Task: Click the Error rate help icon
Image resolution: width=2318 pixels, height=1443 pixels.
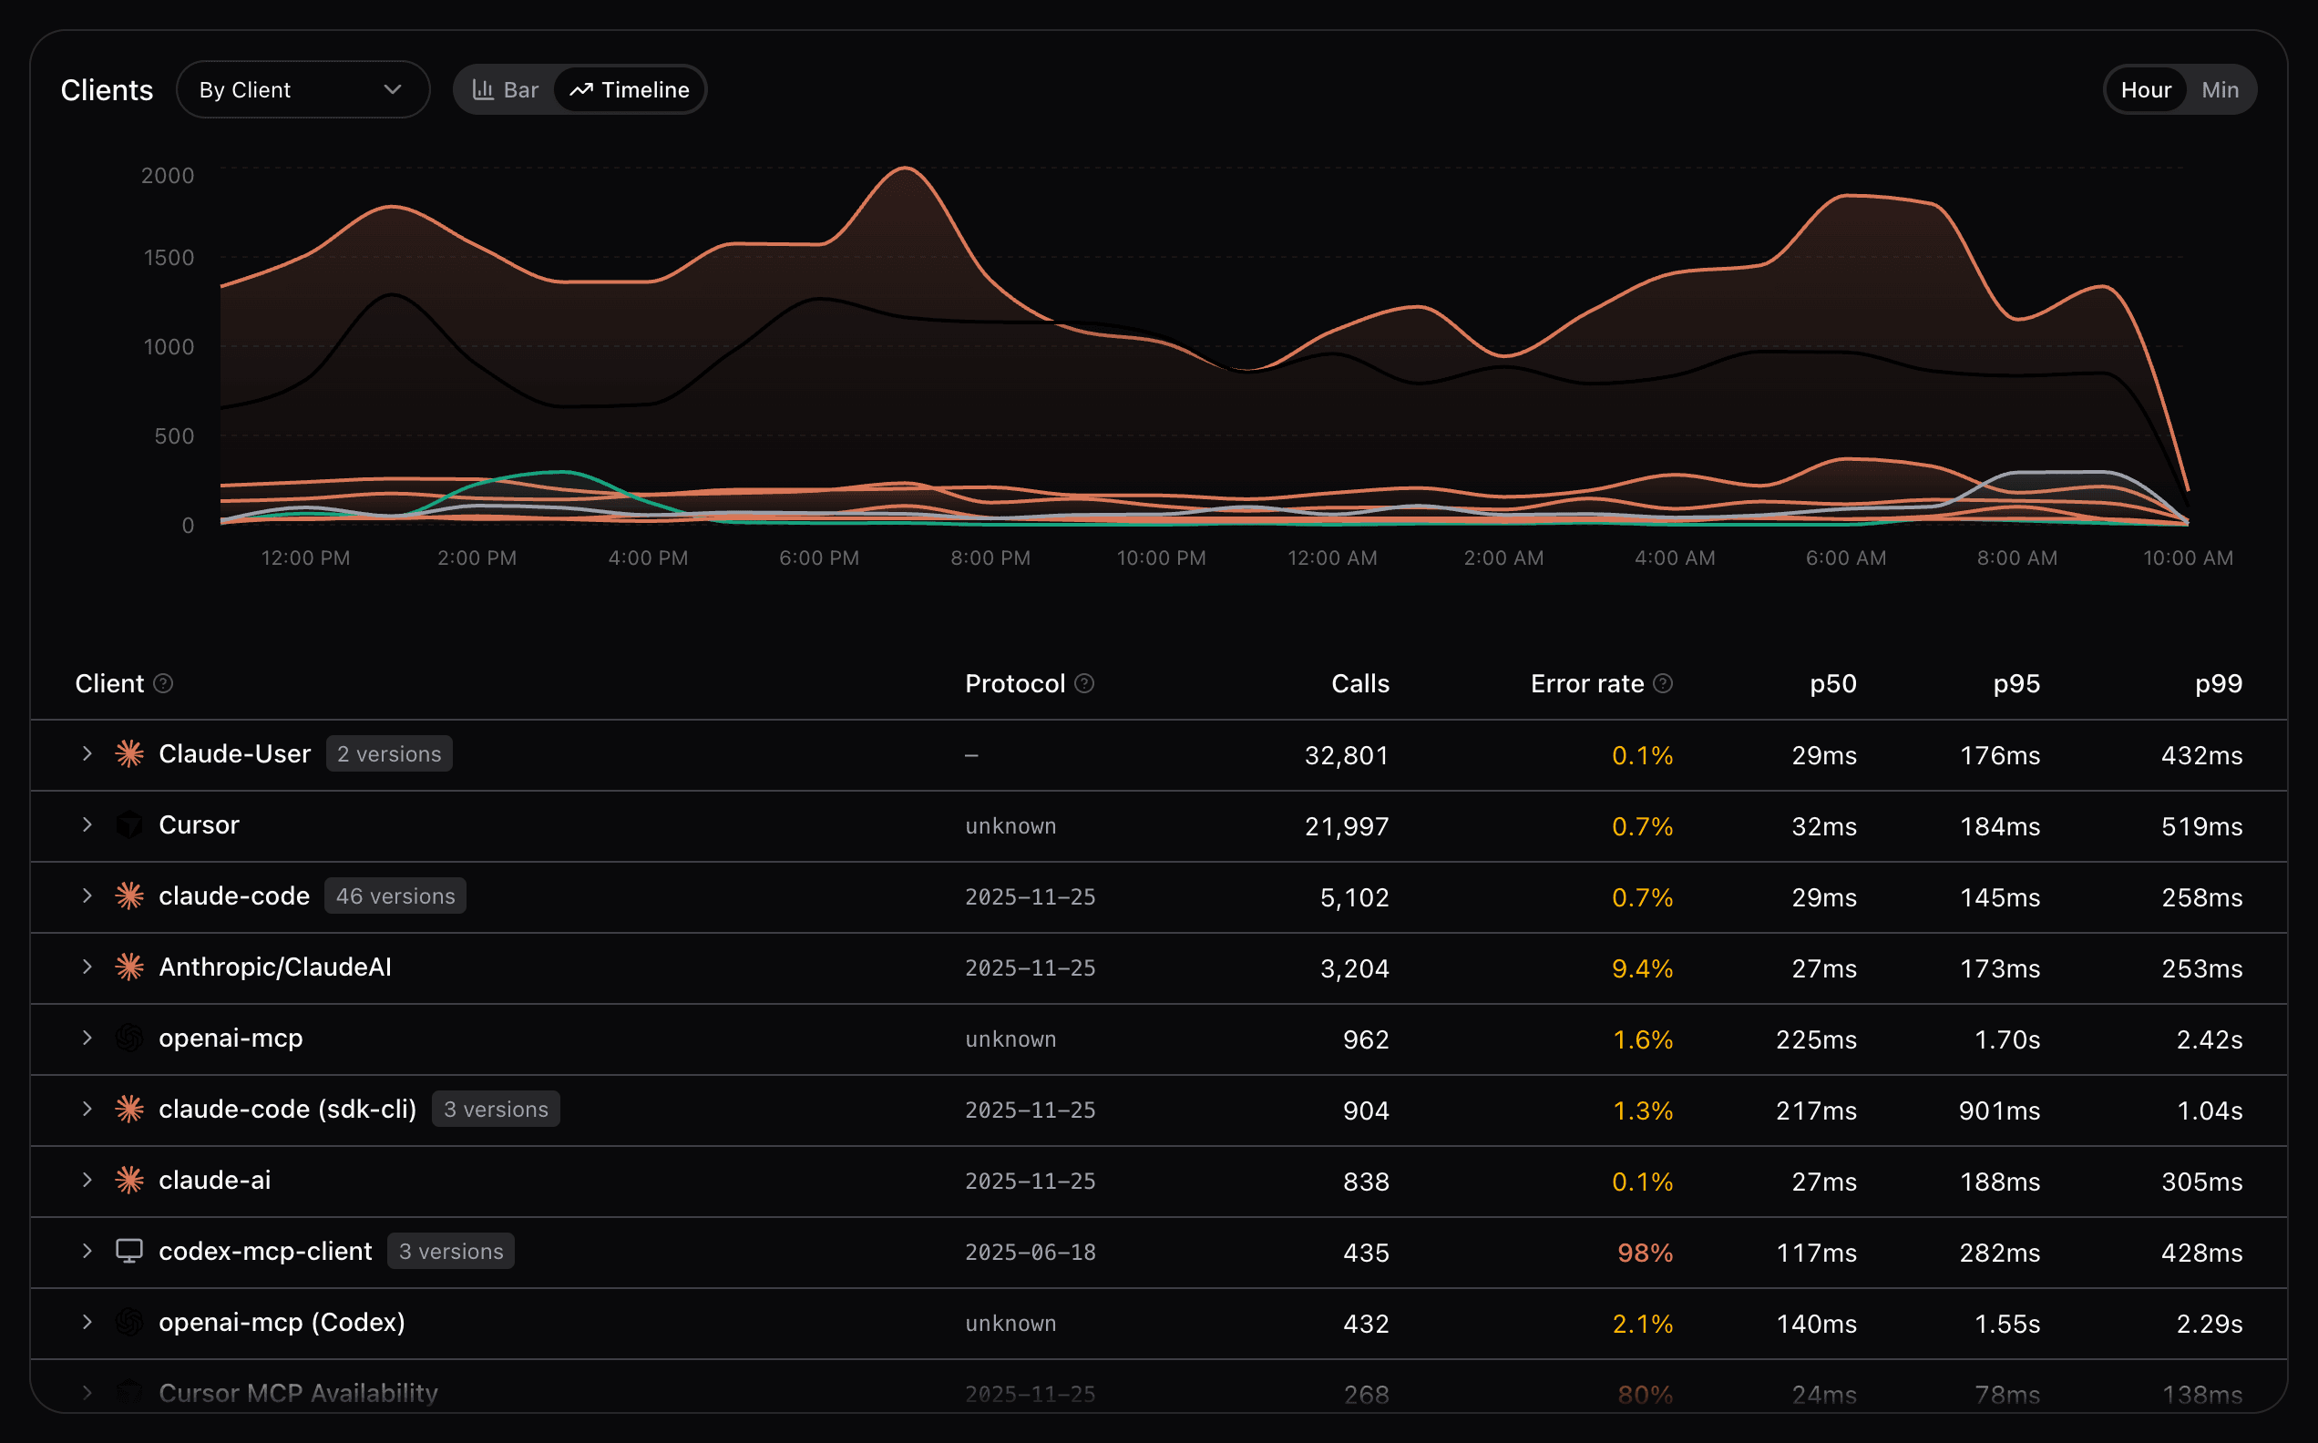Action: click(1662, 683)
